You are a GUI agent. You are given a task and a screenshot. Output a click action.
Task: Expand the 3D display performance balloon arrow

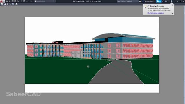tap(172, 13)
